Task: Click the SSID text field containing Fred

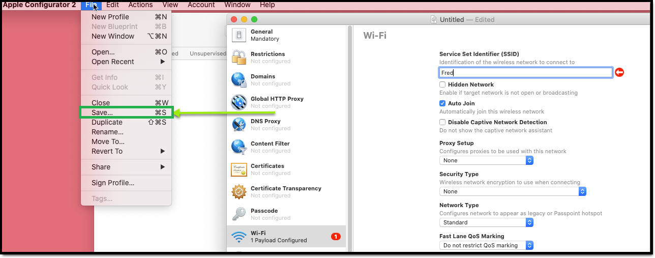Action: 526,73
